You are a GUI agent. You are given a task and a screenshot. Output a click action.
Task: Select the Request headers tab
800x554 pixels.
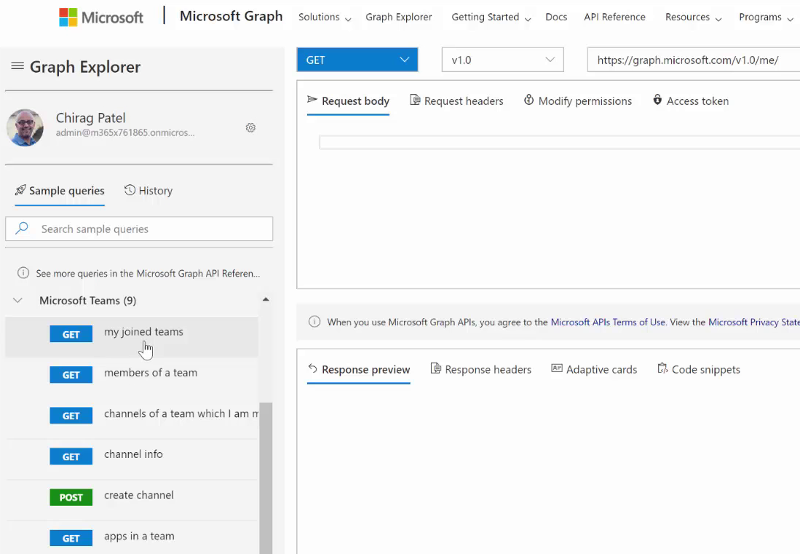pyautogui.click(x=456, y=101)
